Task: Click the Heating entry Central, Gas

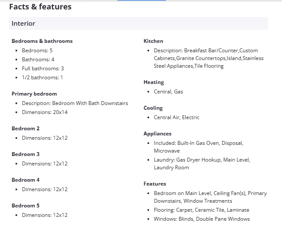Action: click(x=169, y=92)
